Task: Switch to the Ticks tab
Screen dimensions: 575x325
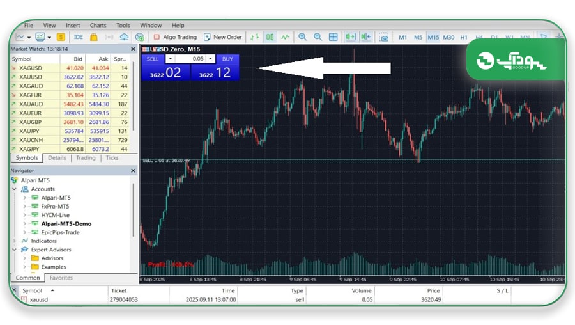Action: (x=112, y=158)
